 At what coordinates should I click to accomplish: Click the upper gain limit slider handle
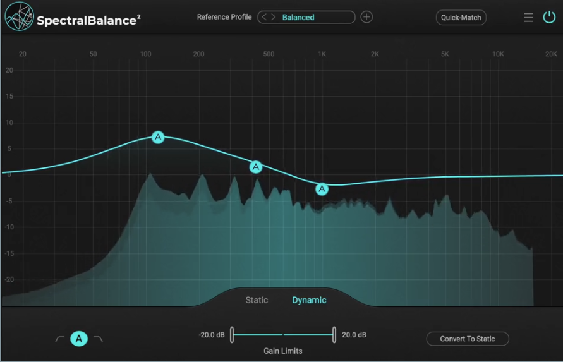(x=334, y=335)
